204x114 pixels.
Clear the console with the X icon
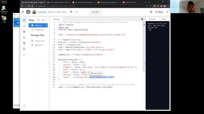tap(165, 24)
